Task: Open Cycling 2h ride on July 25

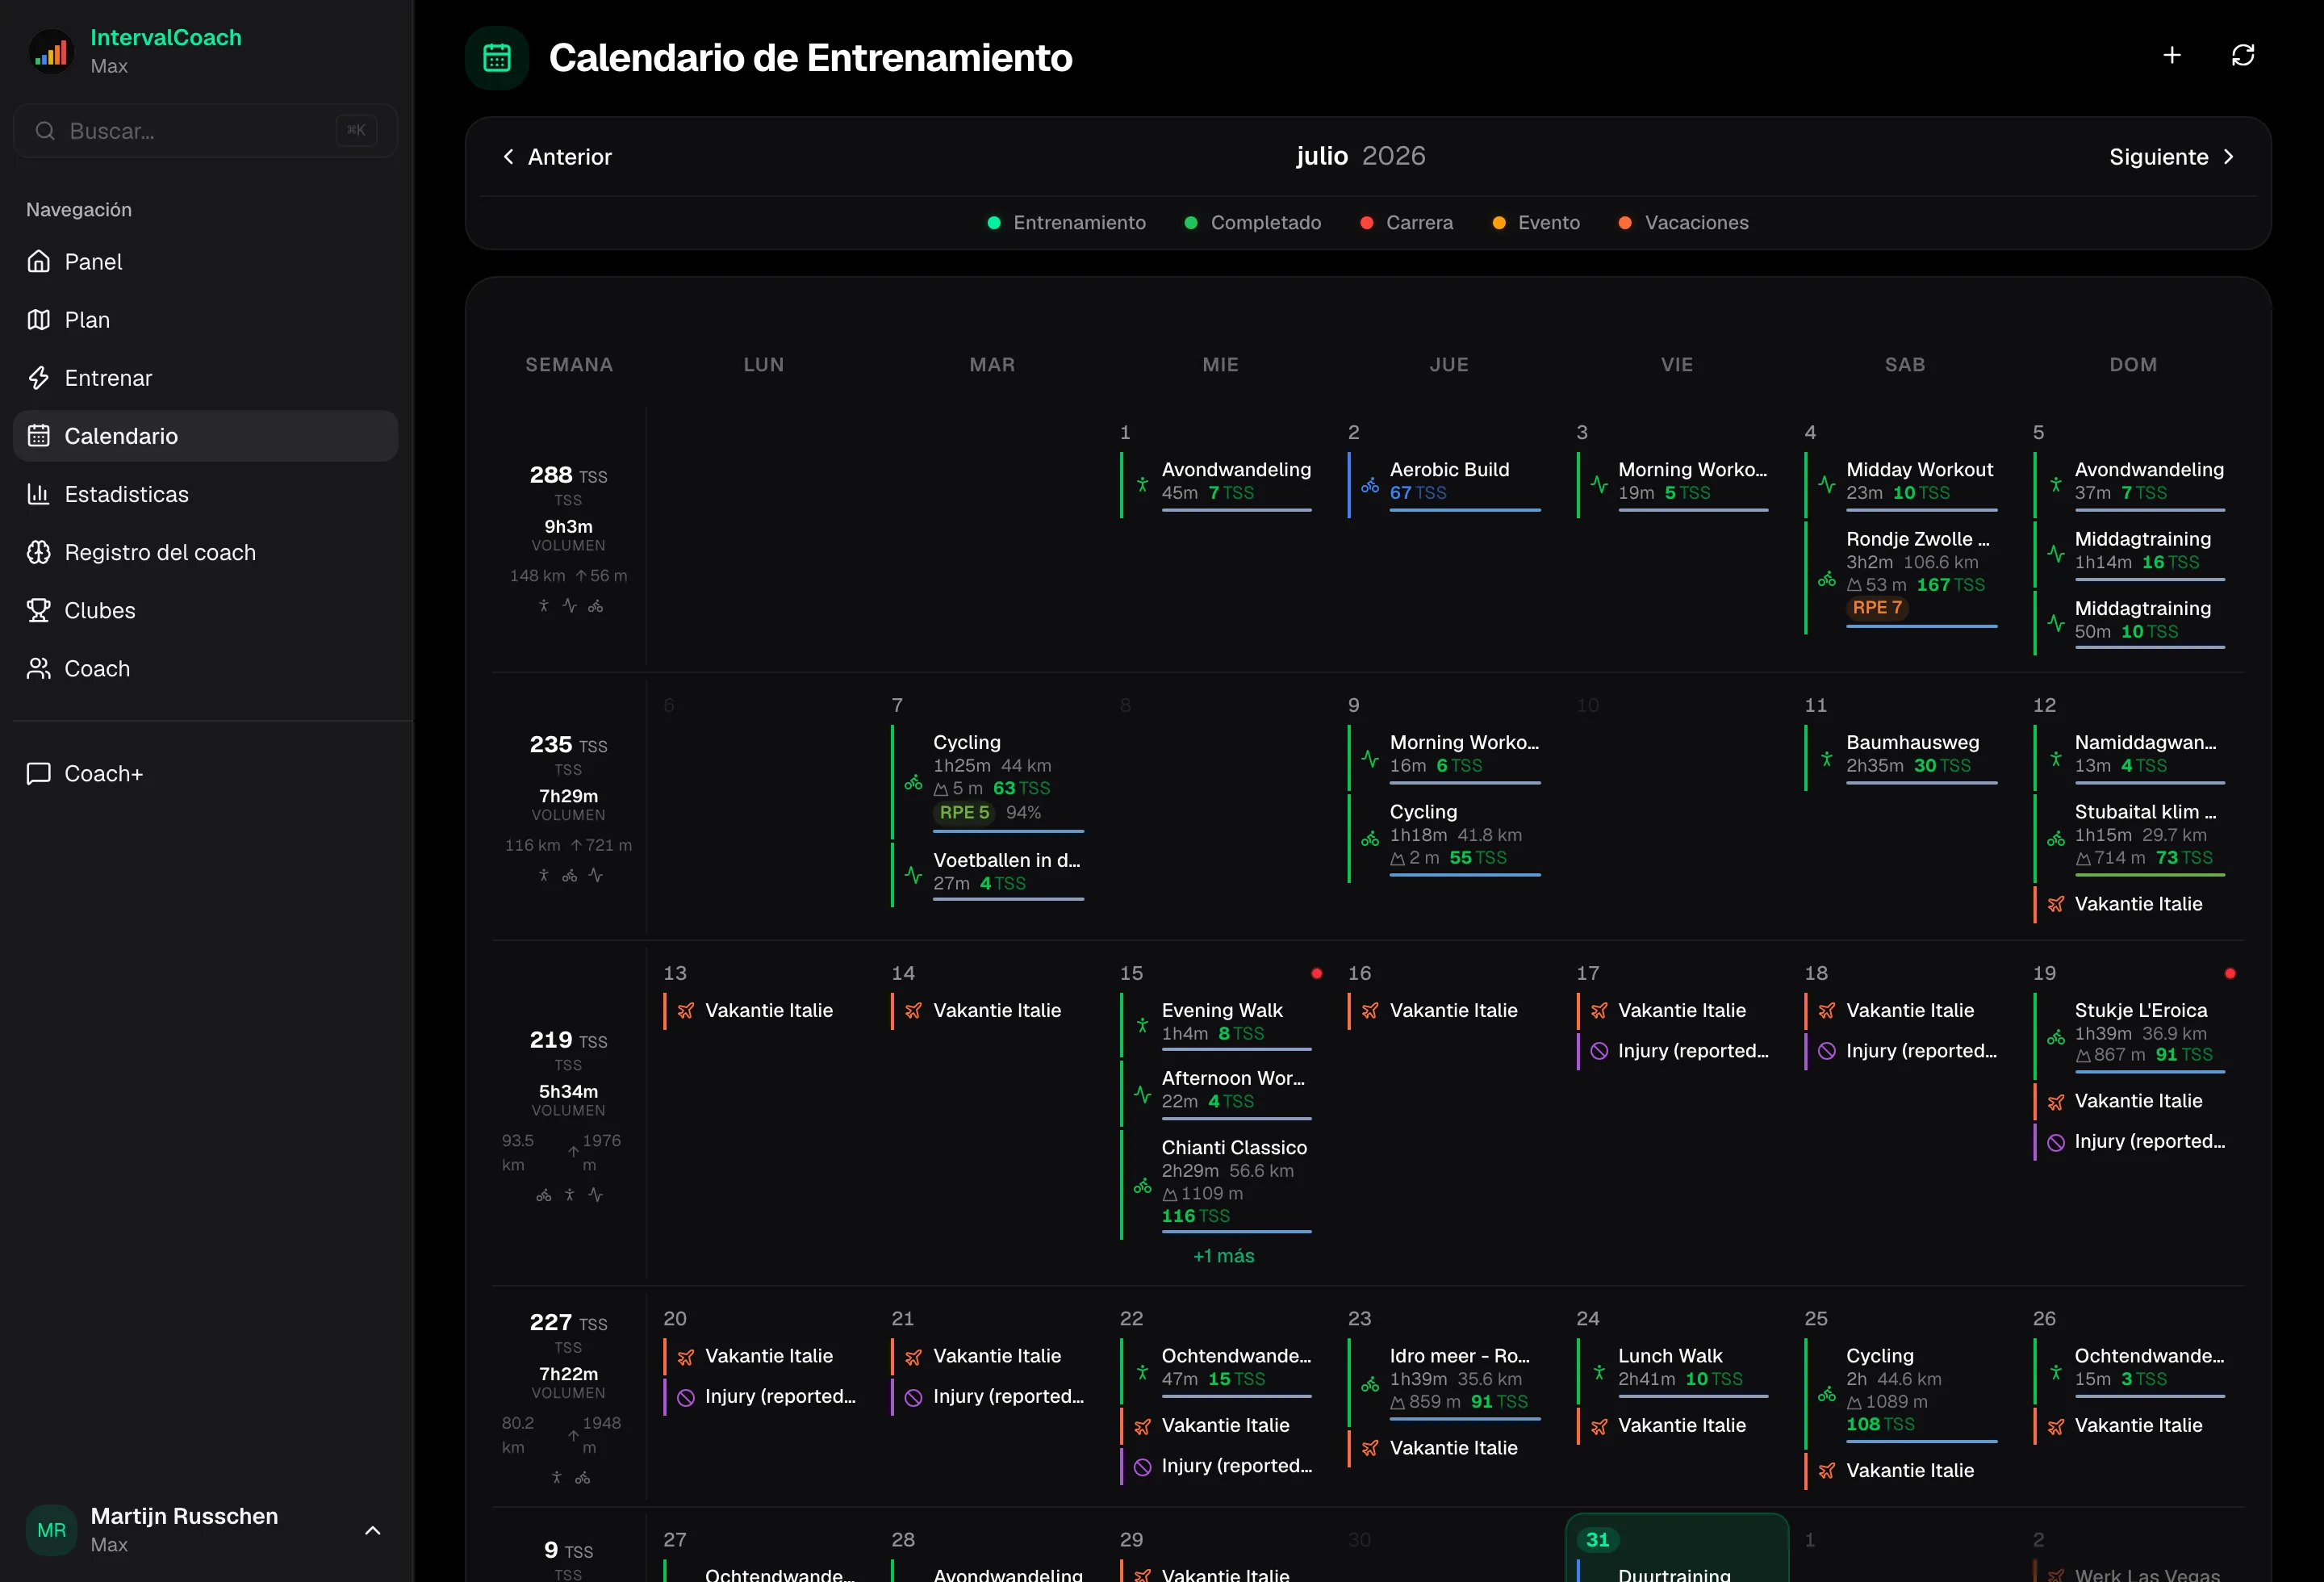Action: point(1901,1394)
